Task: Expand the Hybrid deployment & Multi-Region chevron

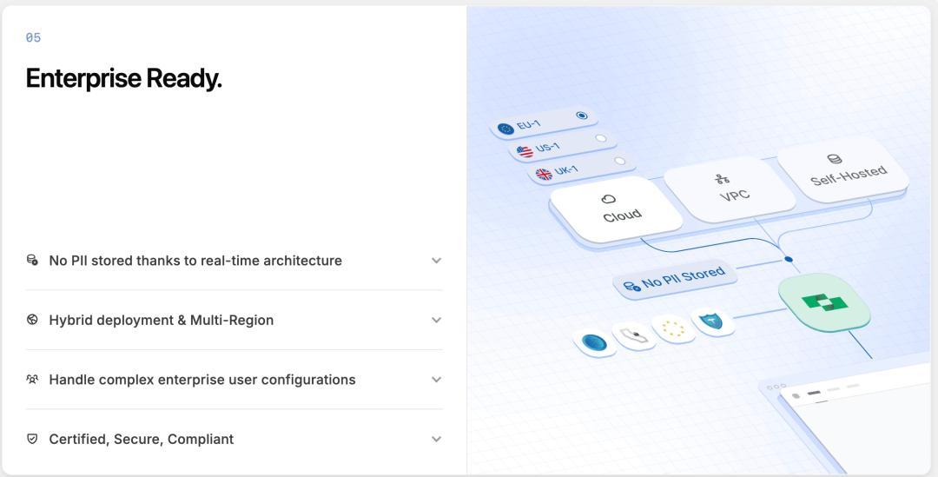Action: pyautogui.click(x=437, y=321)
